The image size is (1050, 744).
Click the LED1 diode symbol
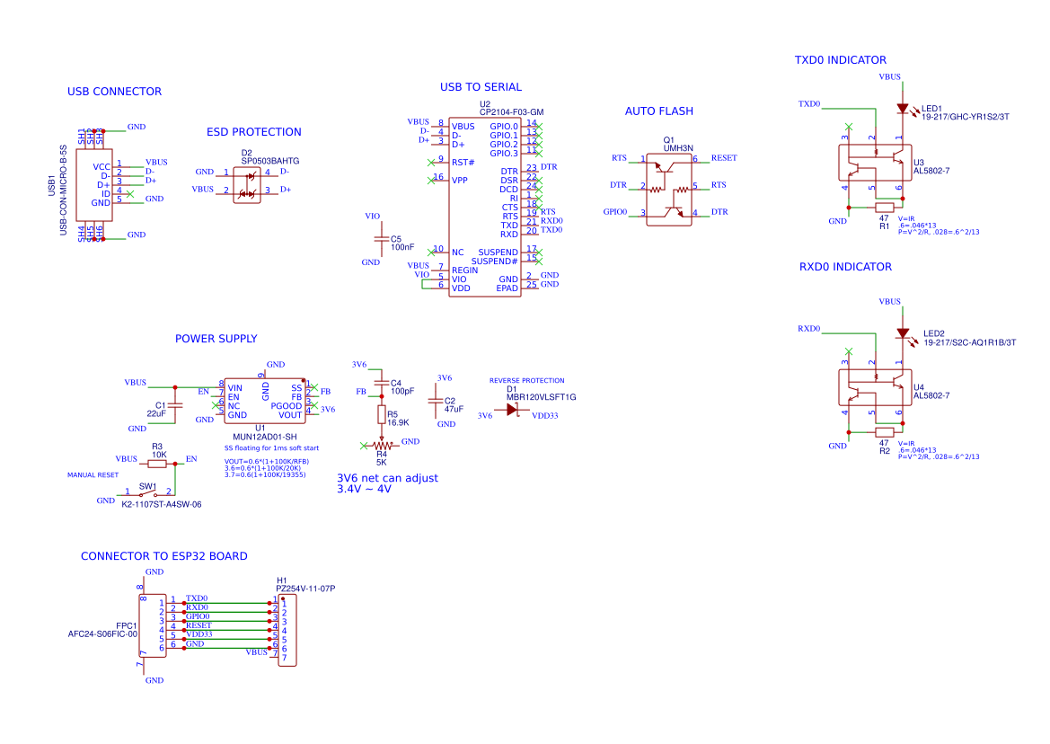coord(903,109)
